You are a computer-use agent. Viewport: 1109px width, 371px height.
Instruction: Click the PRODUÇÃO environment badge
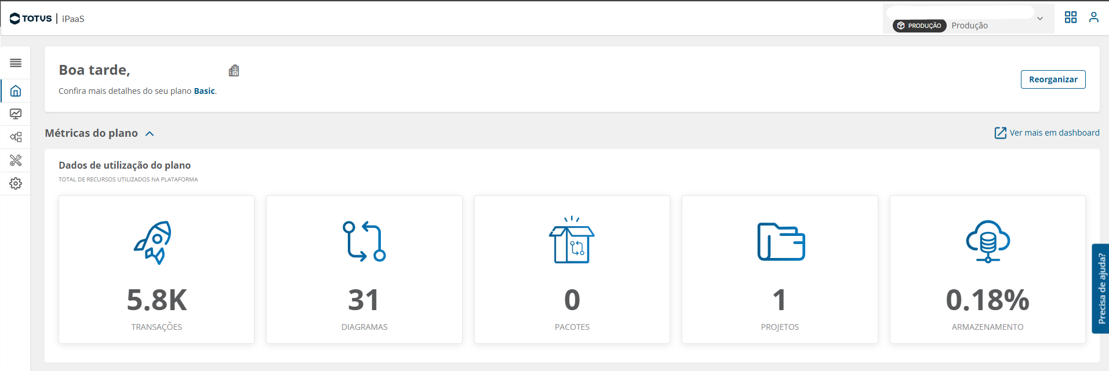pyautogui.click(x=919, y=26)
